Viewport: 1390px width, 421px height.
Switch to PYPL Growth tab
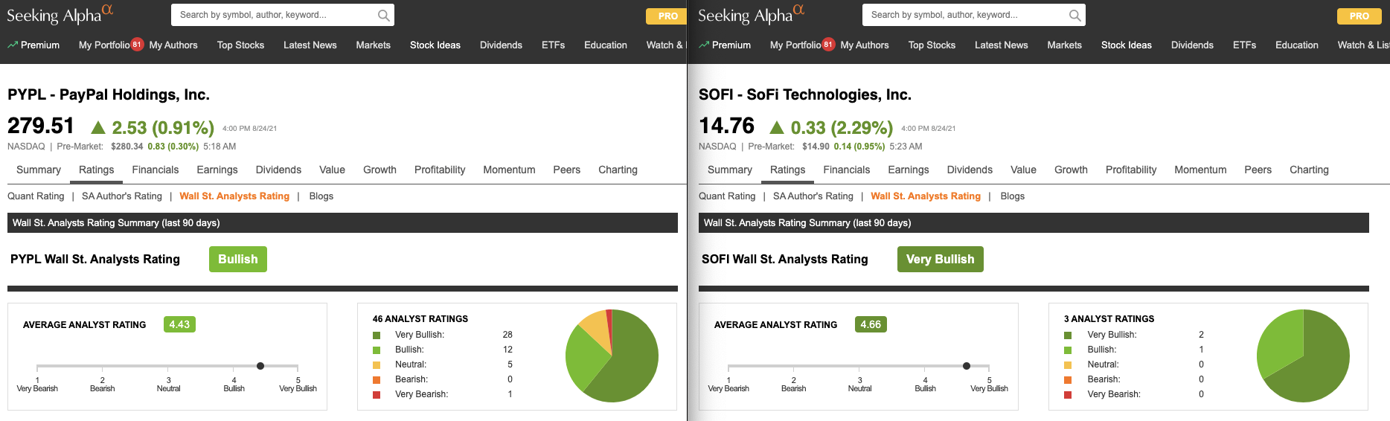pos(379,170)
